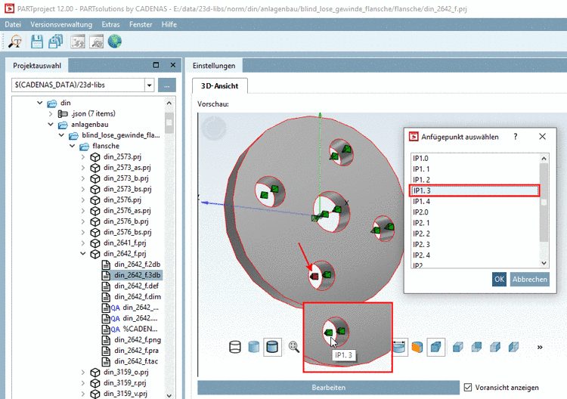Click the browse '...' button beside path

pos(167,85)
